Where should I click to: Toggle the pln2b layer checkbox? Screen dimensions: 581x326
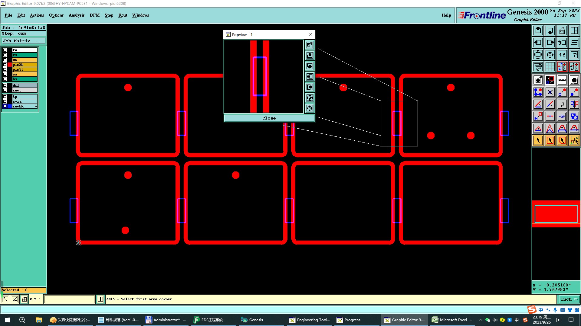[5, 65]
